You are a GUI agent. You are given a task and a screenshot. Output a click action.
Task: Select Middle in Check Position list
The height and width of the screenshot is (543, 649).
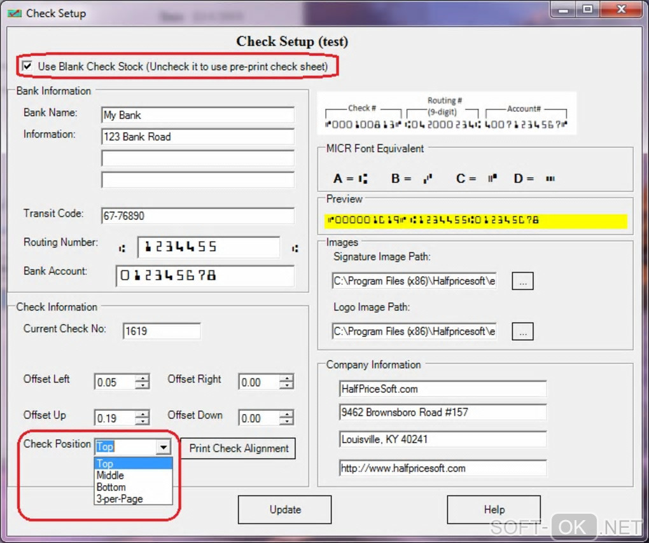point(133,475)
